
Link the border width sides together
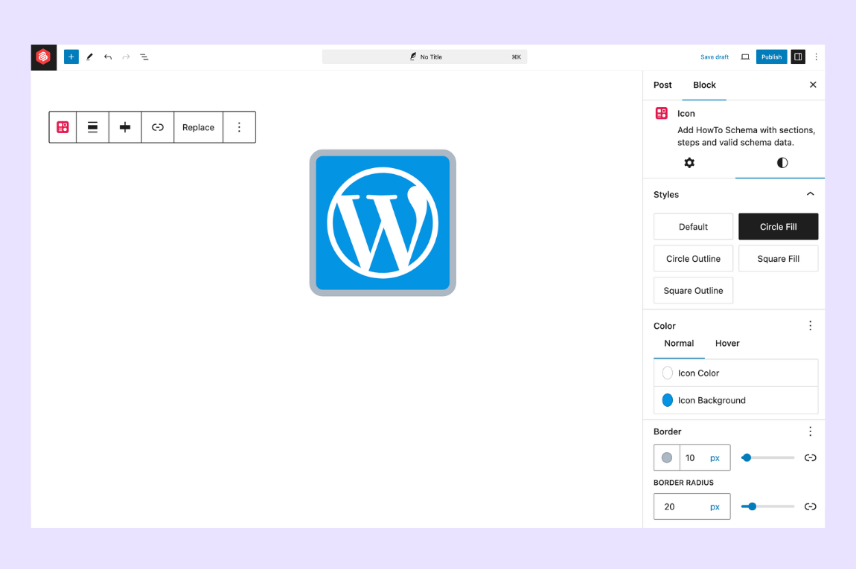[x=810, y=457]
